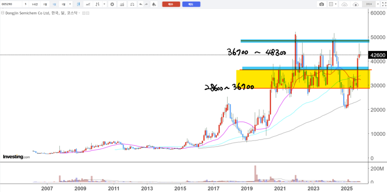Select the 1시간 interval button

click(34, 4)
